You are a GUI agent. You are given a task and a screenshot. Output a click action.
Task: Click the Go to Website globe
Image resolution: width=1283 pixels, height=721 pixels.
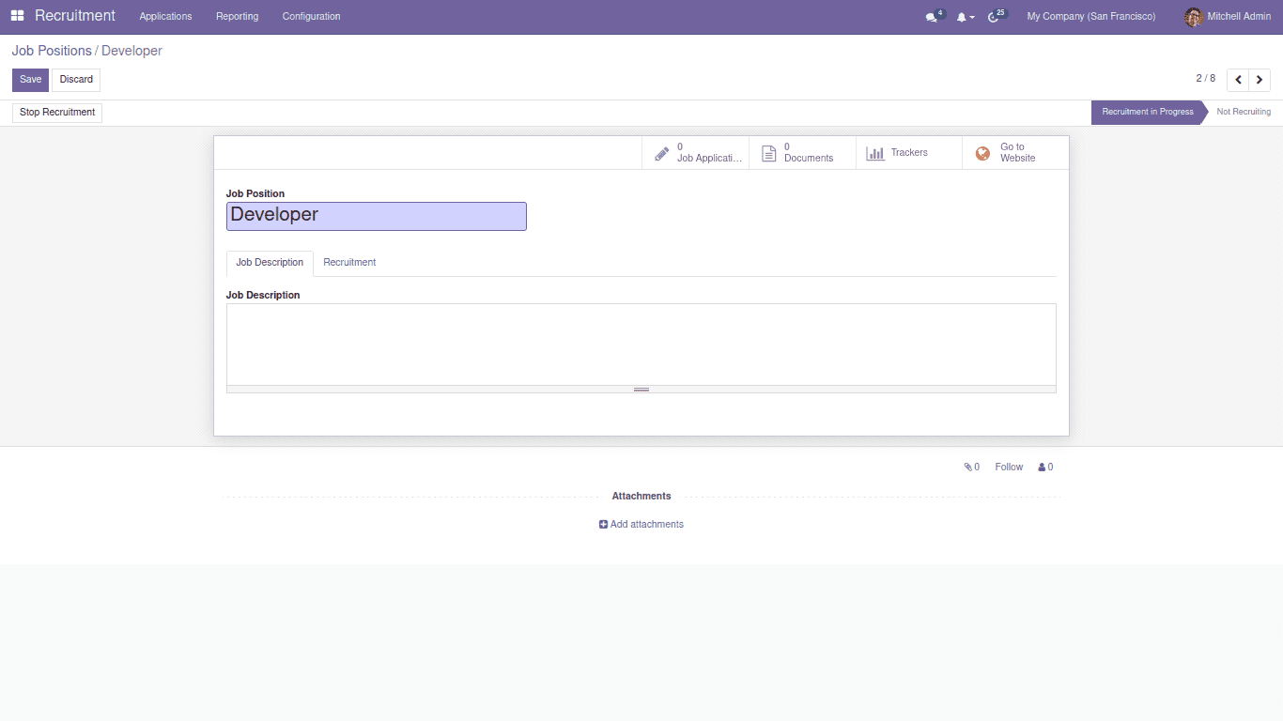(x=982, y=153)
